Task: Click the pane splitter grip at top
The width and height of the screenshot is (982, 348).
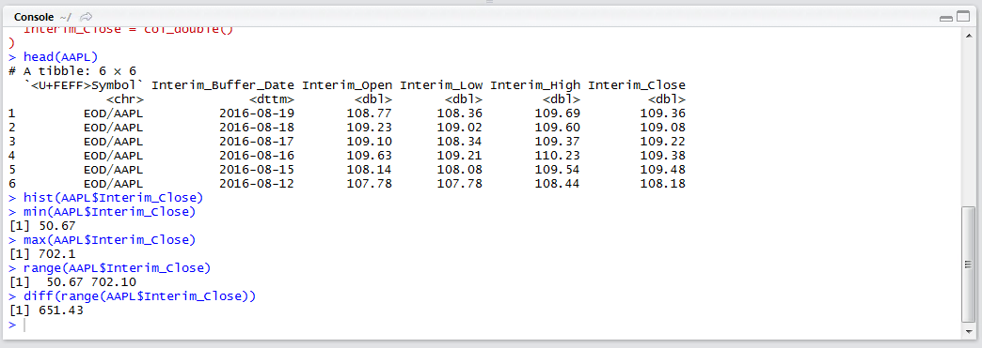Action: (x=490, y=2)
